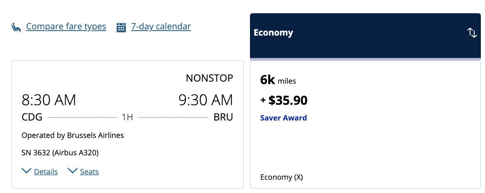Image resolution: width=485 pixels, height=193 pixels.
Task: Click the Details link text
Action: pos(46,172)
